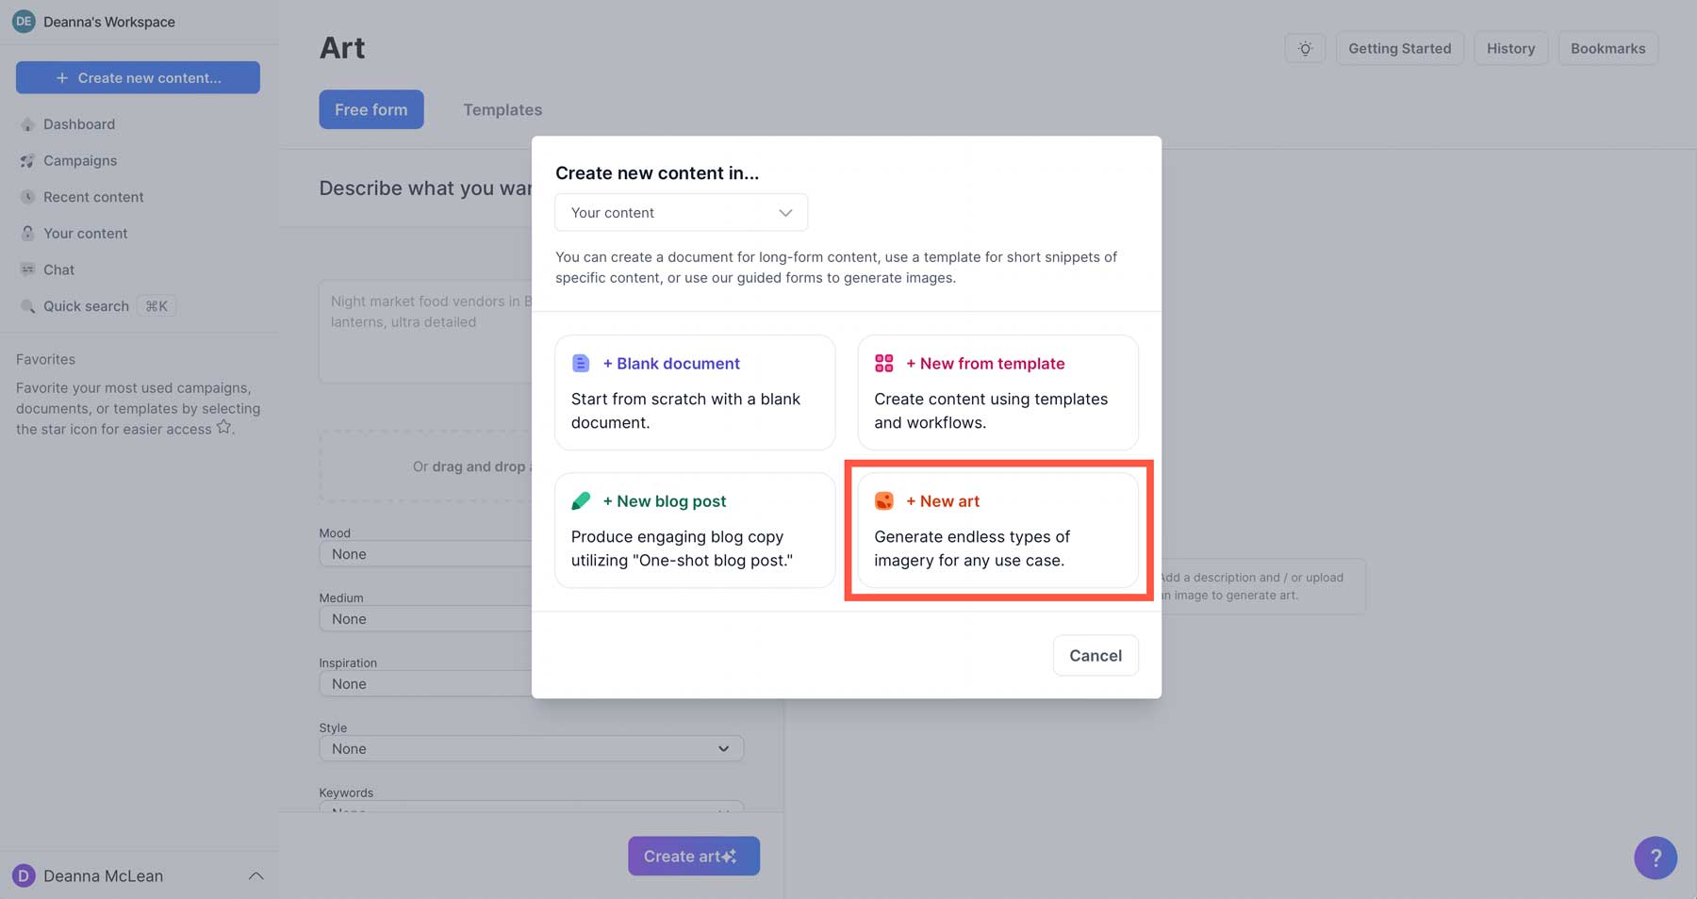The height and width of the screenshot is (899, 1697).
Task: Click the Campaigns sidebar icon
Action: click(27, 161)
